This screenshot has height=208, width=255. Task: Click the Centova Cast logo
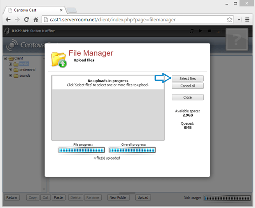click(x=25, y=45)
